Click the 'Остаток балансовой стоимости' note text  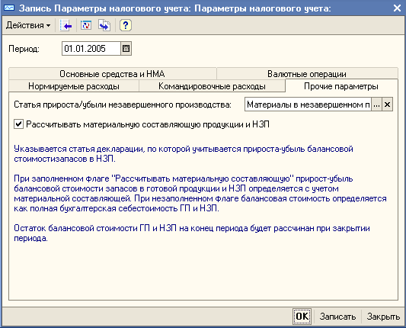tap(192, 233)
